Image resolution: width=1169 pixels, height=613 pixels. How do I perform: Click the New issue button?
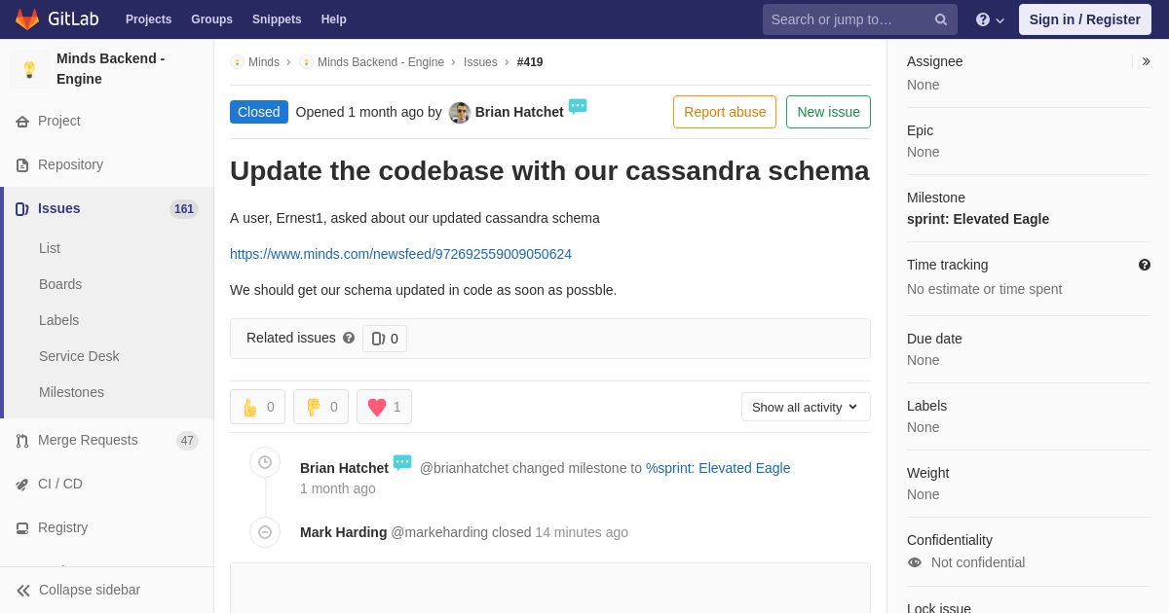[828, 112]
